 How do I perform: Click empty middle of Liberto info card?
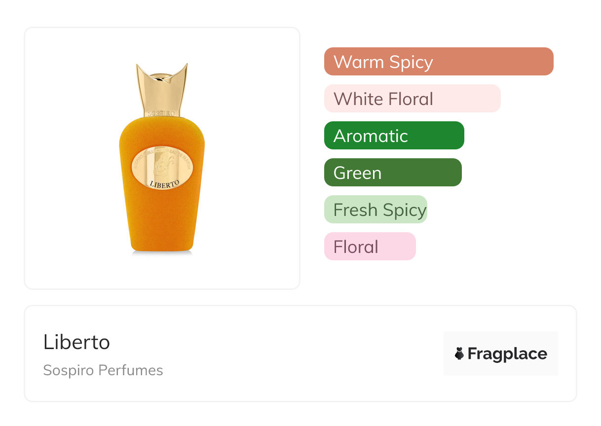[296, 354]
